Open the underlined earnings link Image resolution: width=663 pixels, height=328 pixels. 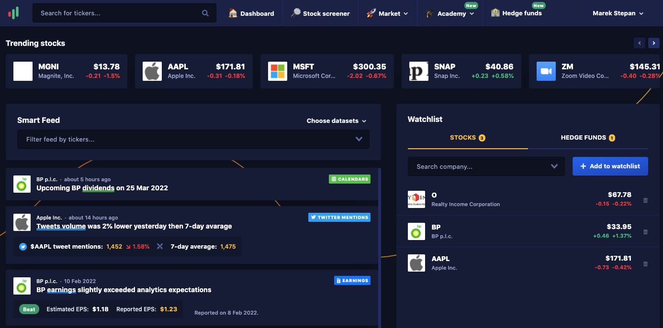click(x=61, y=290)
